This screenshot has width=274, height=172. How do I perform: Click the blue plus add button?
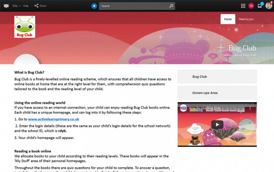pyautogui.click(x=94, y=6)
